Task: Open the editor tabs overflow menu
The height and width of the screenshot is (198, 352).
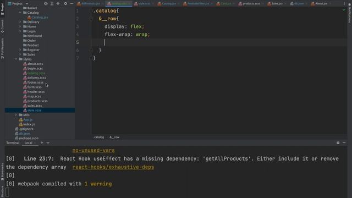Action: click(x=344, y=4)
